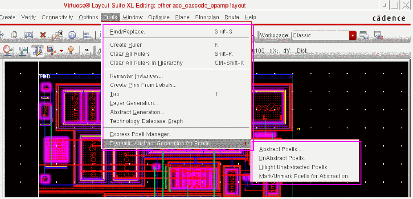Select Abstract Pcells submenu item
This screenshot has width=413, height=199.
coord(306,149)
